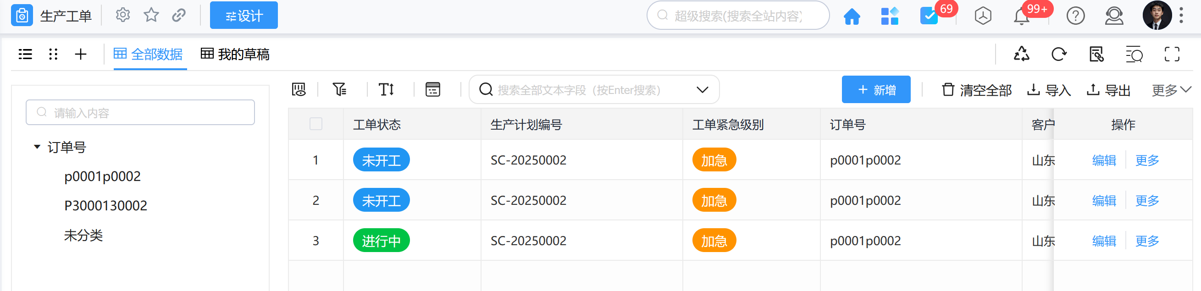Screen dimensions: 1201x291
Task: Switch to the 我的草稿 tab
Action: (235, 55)
